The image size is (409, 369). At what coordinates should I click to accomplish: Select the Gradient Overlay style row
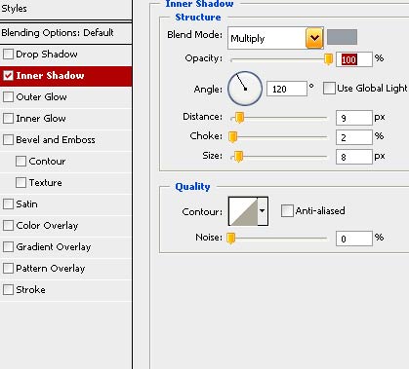[x=65, y=247]
